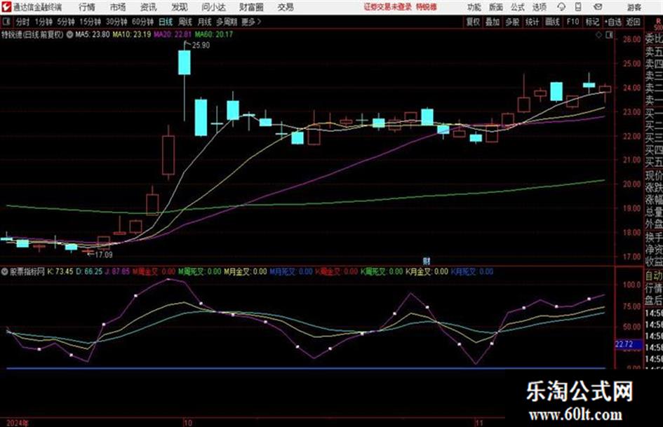Open the 多周期 view tab

point(227,22)
